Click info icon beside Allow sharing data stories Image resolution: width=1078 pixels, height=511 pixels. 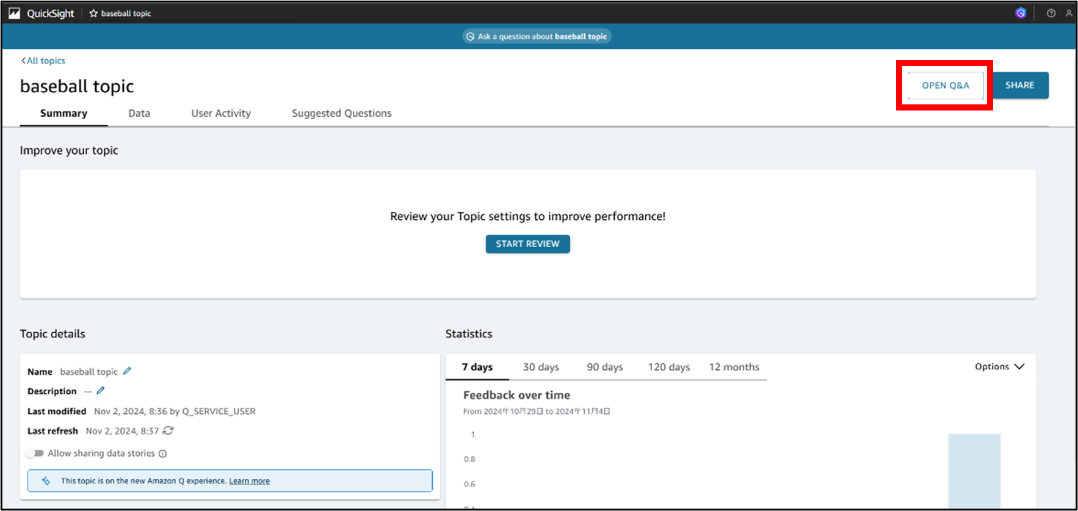[162, 454]
